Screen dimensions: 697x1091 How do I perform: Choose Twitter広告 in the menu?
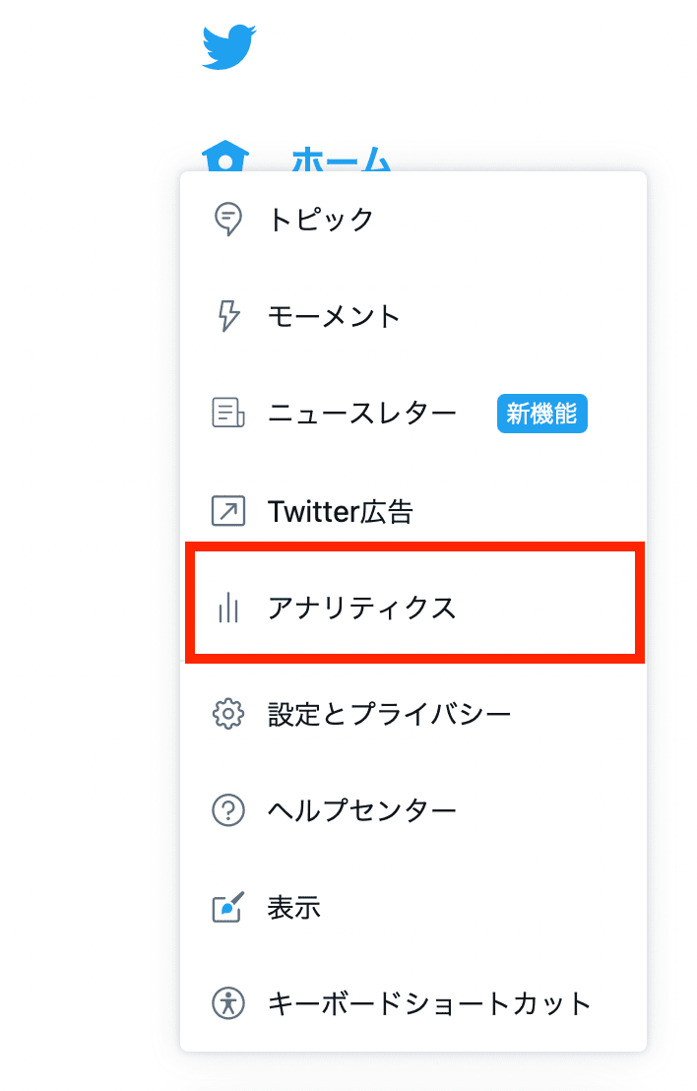[340, 512]
